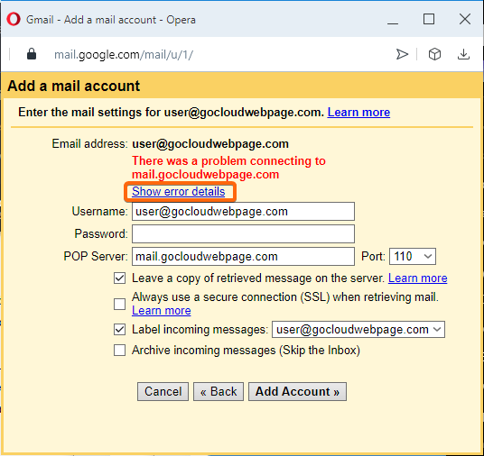Maximize the Opera window
This screenshot has width=484, height=456.
(x=429, y=19)
